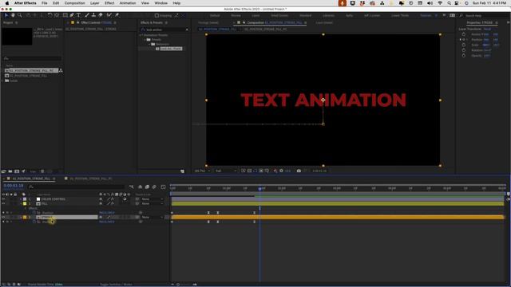The height and width of the screenshot is (287, 511).
Task: Switch to the Footage (none) tab
Action: pyautogui.click(x=208, y=23)
